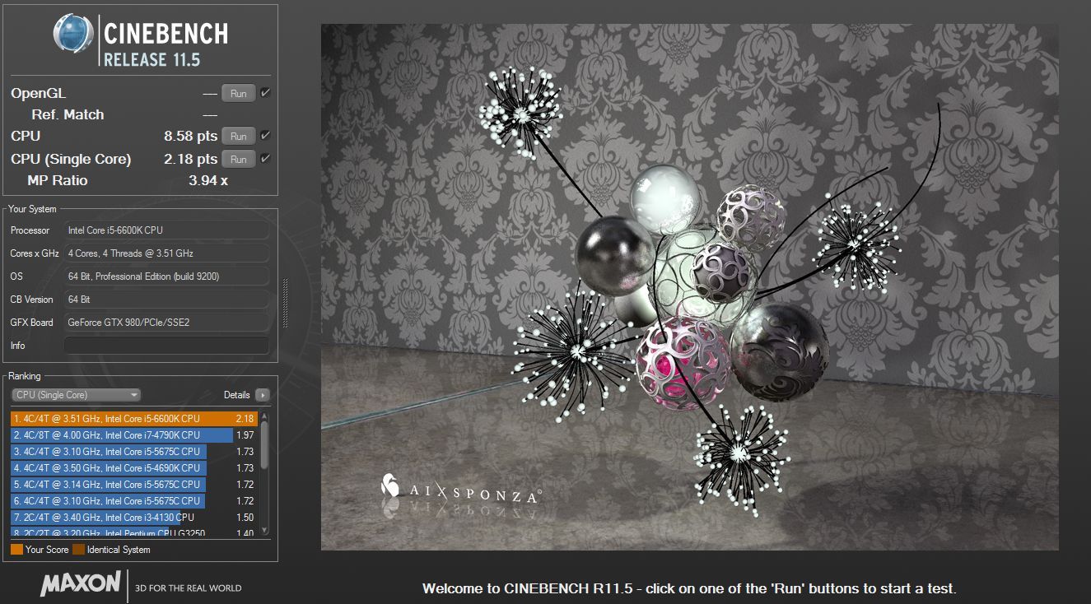Screen dimensions: 1091x604
Task: Click the CB Version field
Action: [x=166, y=300]
